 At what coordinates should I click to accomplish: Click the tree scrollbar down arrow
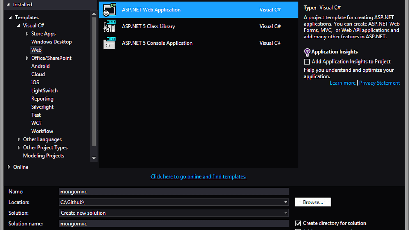94,158
